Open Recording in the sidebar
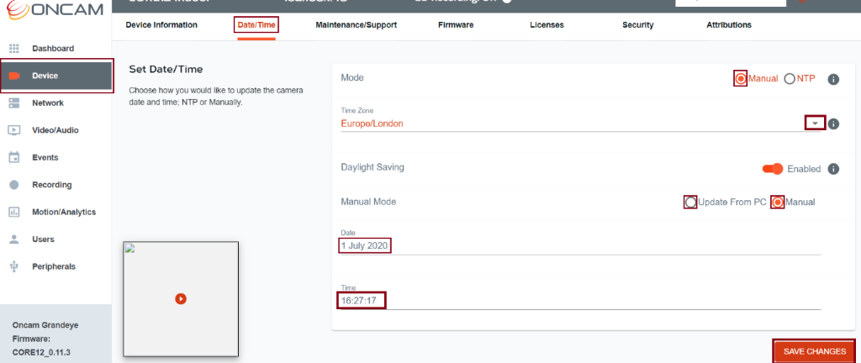Image resolution: width=861 pixels, height=363 pixels. (56, 185)
